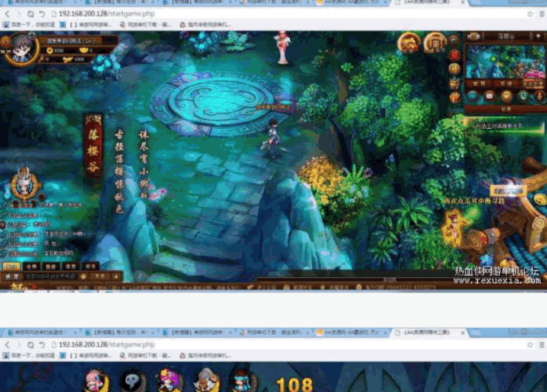
Task: Reload the page in the lower browser
Action: (x=31, y=345)
